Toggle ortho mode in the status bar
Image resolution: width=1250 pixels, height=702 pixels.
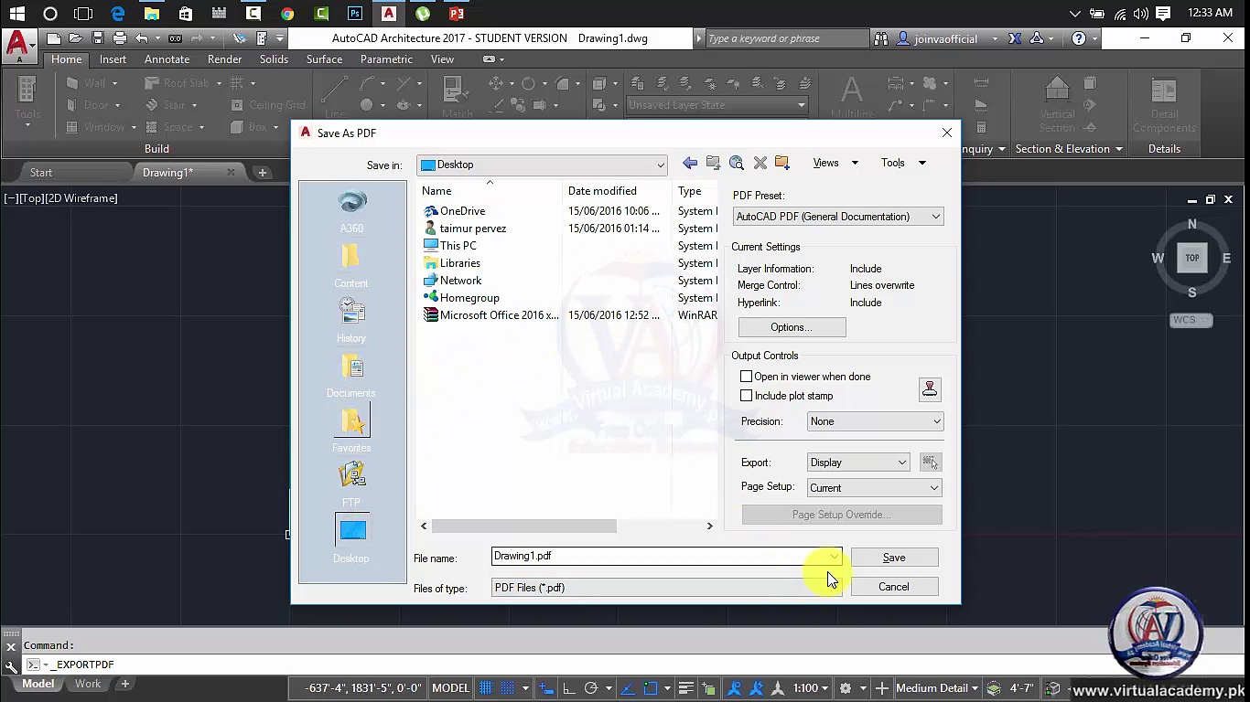pos(568,688)
